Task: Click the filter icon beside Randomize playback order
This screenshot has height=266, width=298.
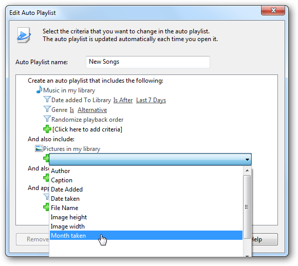Action: coord(47,119)
